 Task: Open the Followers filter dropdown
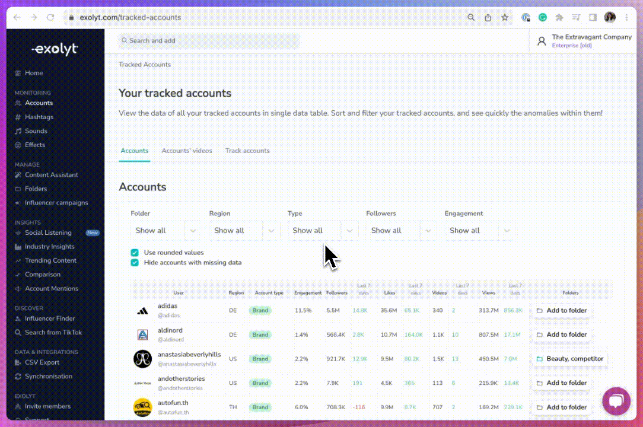pos(401,231)
